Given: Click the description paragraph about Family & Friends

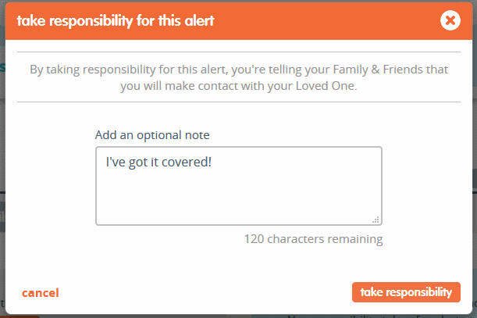Looking at the screenshot, I should [x=239, y=77].
